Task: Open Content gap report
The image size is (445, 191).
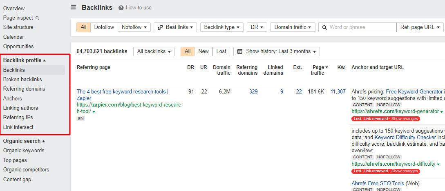Action: pyautogui.click(x=17, y=180)
